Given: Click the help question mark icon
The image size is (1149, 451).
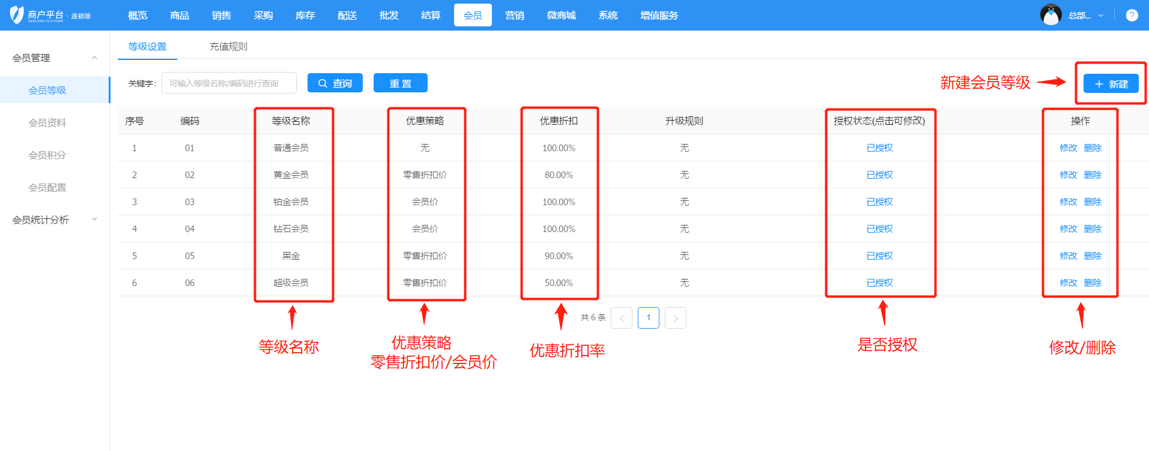Looking at the screenshot, I should (x=1132, y=16).
